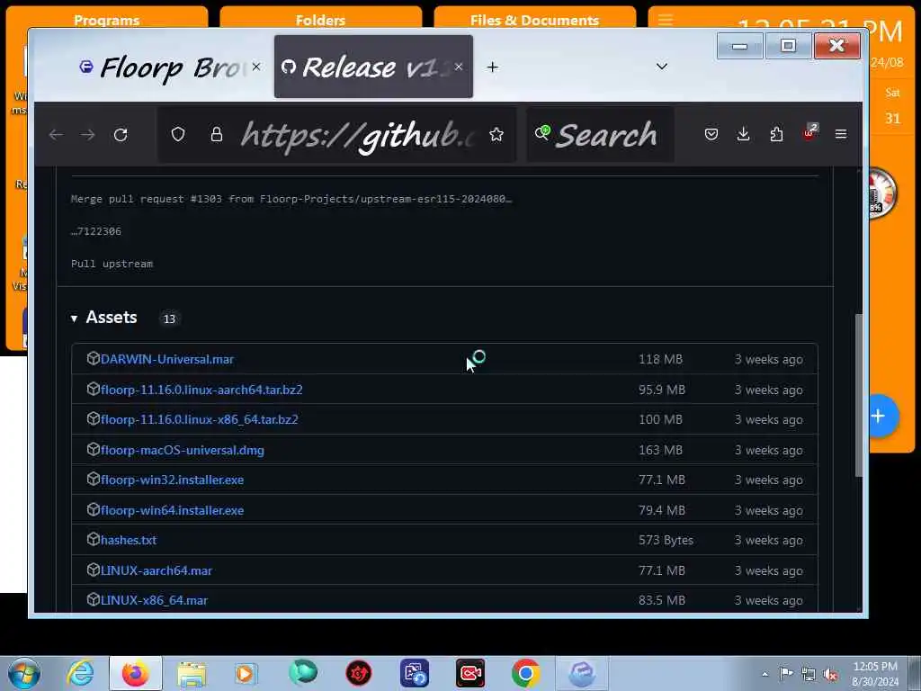Screen dimensions: 921x691
Task: Download floorp-macOS-universal.dmg
Action: pyautogui.click(x=182, y=450)
